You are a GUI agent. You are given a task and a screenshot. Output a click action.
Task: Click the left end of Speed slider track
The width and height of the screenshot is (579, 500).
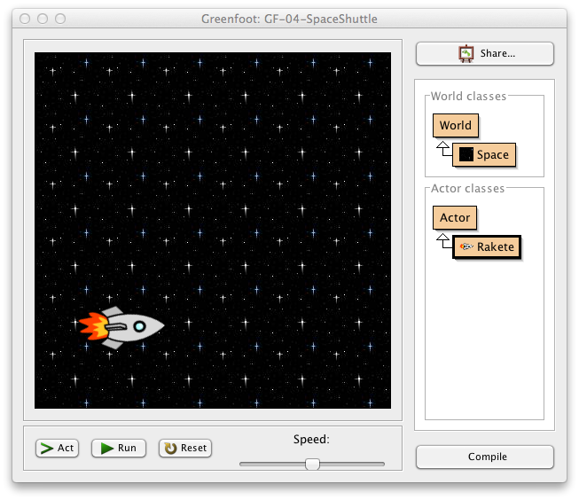pyautogui.click(x=244, y=464)
